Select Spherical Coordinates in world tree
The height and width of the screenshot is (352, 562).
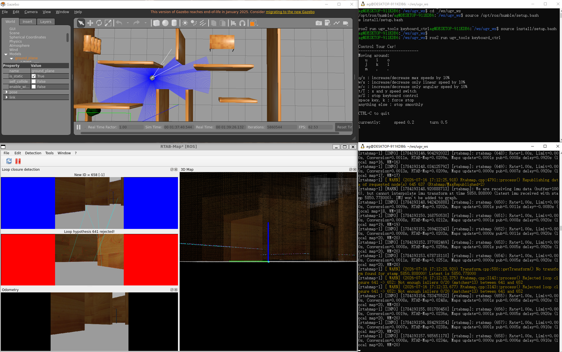click(28, 37)
